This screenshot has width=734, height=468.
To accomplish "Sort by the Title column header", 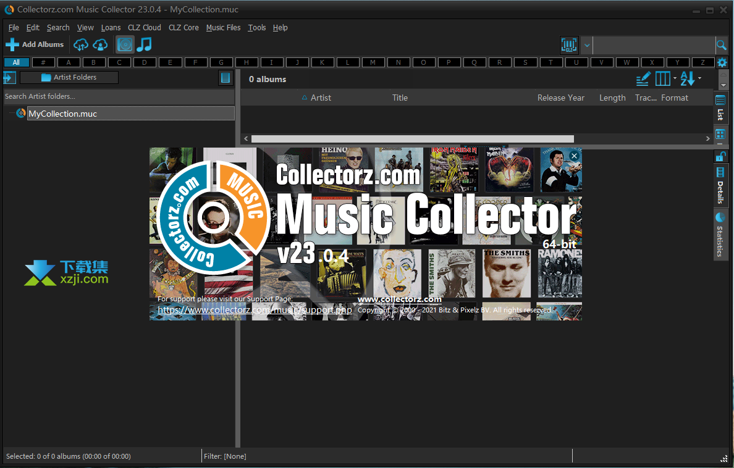I will (x=400, y=98).
